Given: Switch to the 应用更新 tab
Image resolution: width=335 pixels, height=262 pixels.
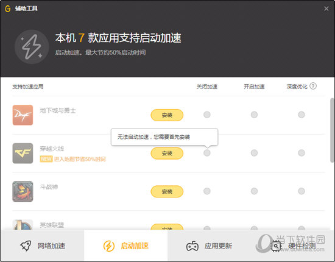Looking at the screenshot, I should coord(209,246).
